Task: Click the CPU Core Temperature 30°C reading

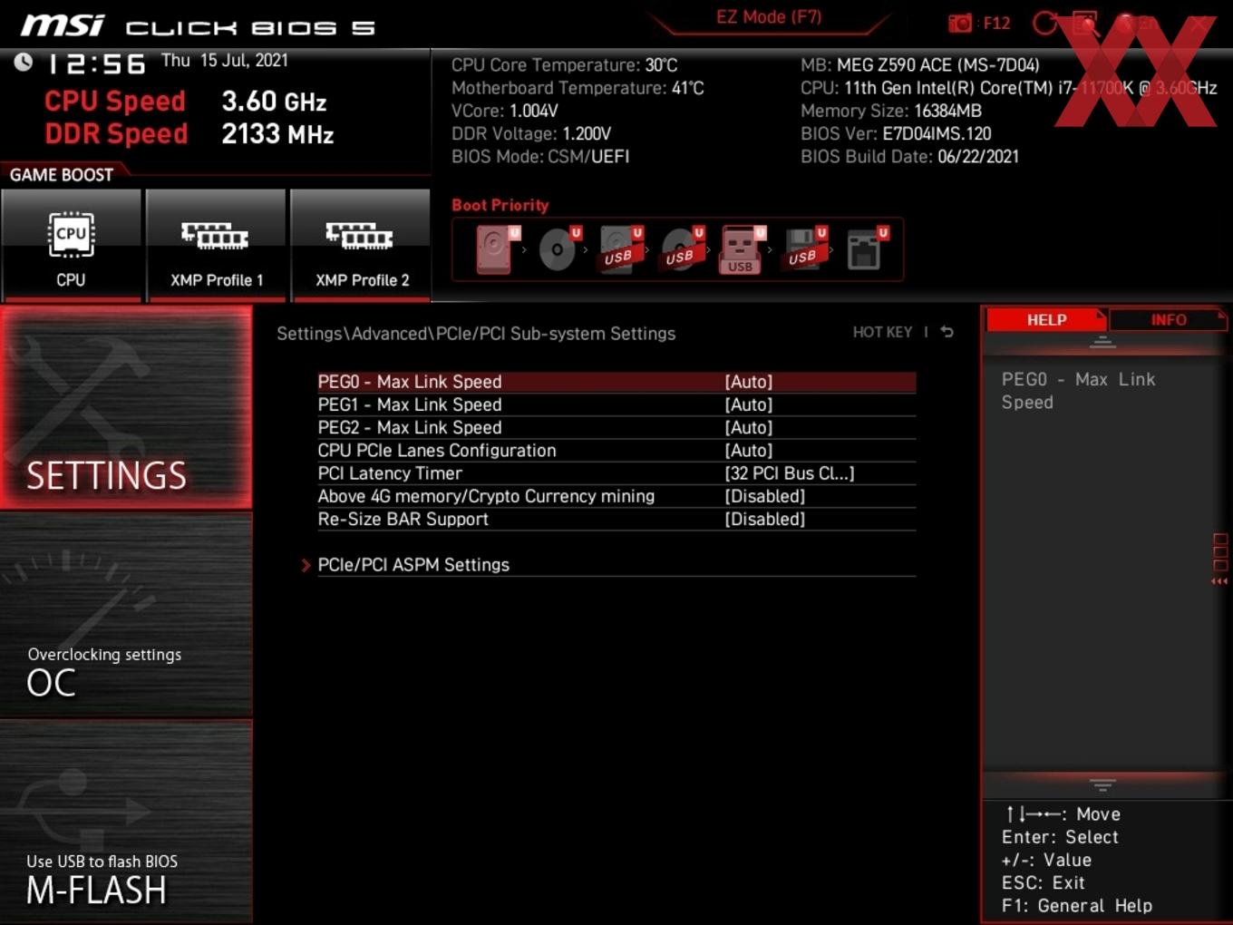Action: coord(564,65)
